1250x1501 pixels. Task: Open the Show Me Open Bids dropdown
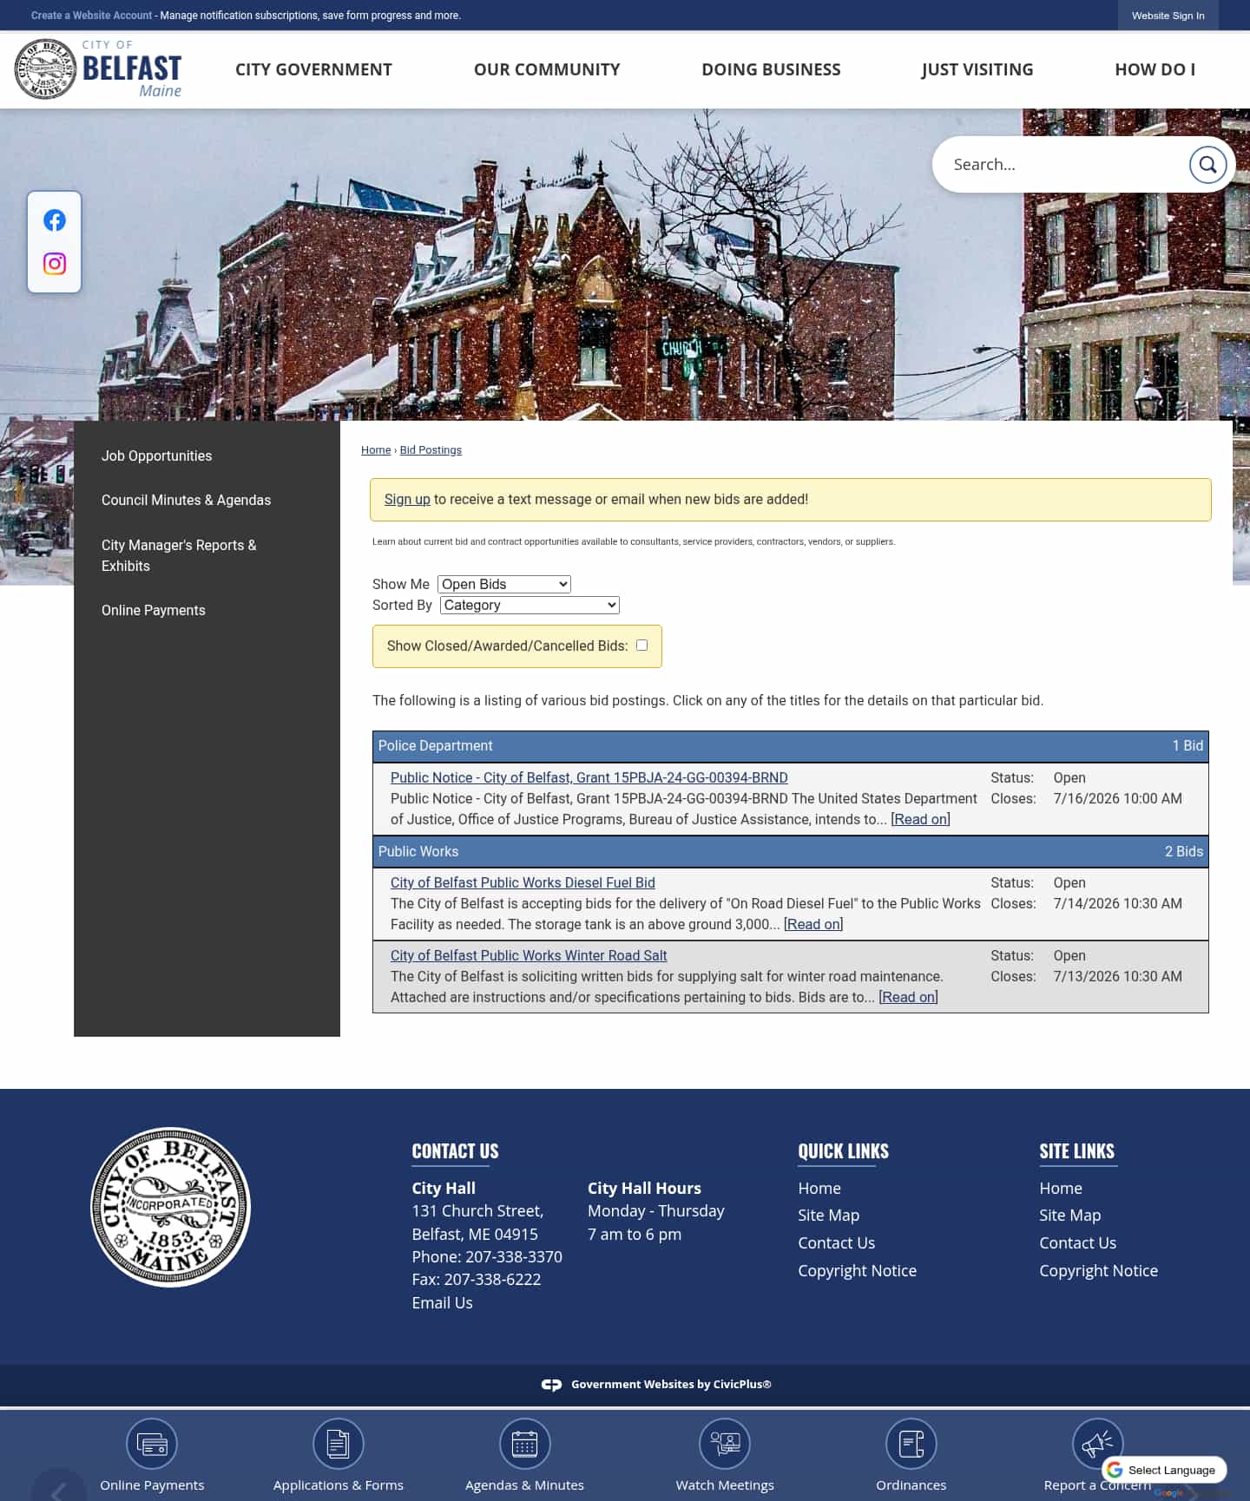tap(504, 584)
